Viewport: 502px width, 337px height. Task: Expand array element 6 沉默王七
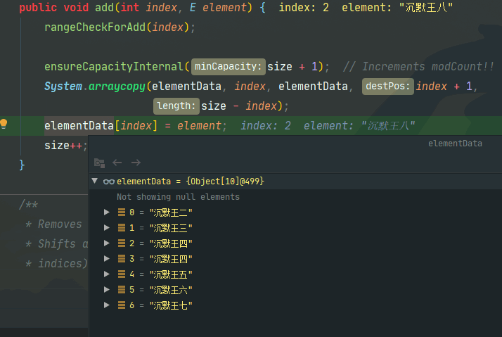coord(107,305)
